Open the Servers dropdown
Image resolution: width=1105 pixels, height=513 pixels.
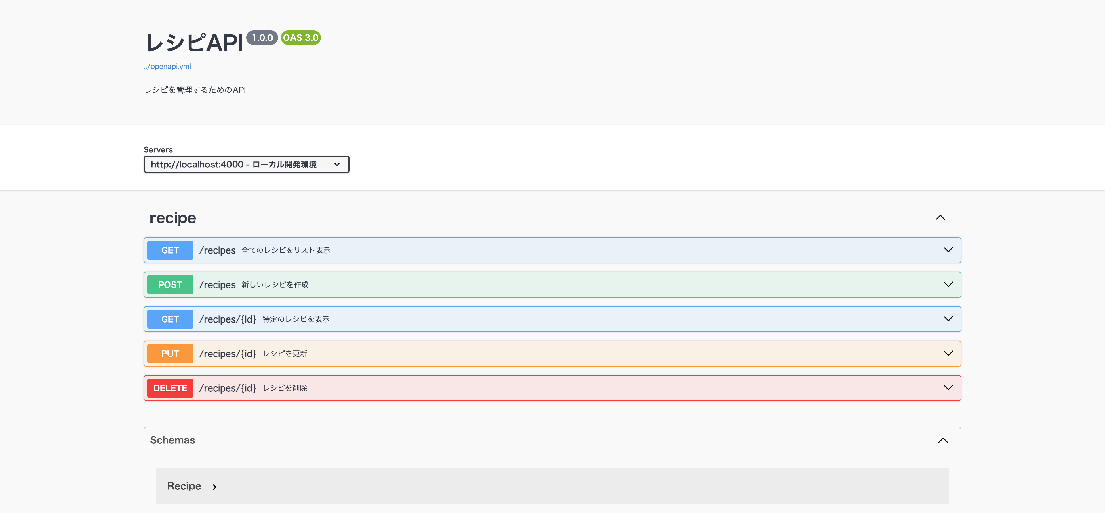click(246, 164)
